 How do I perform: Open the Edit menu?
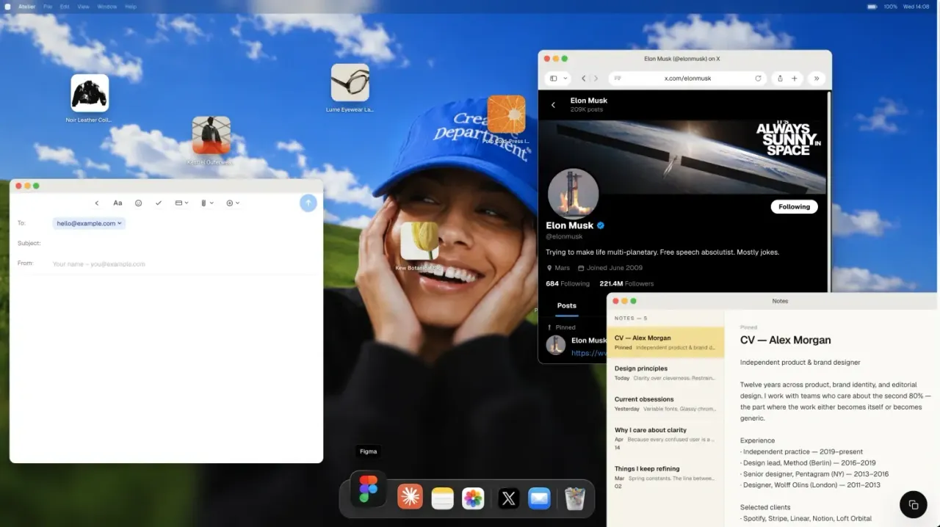(x=65, y=7)
